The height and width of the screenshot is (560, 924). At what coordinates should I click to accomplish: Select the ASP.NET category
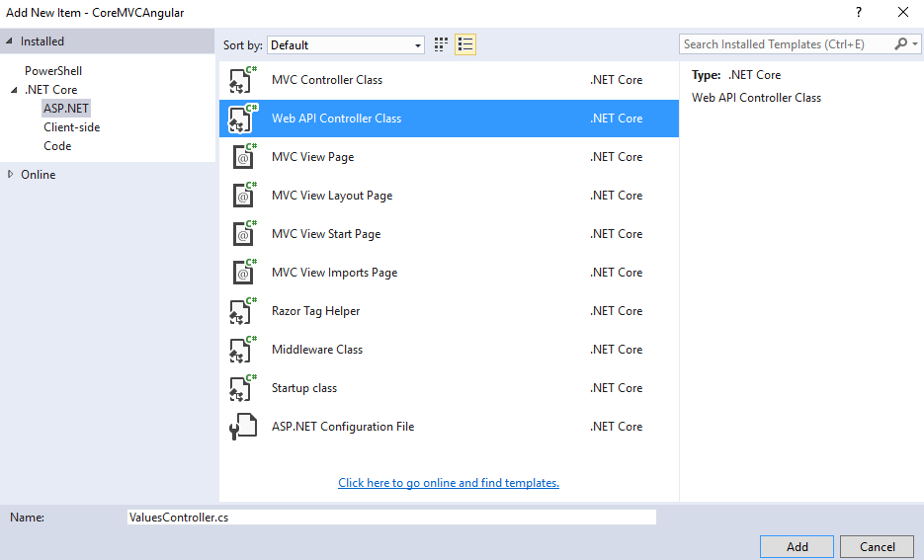[66, 109]
